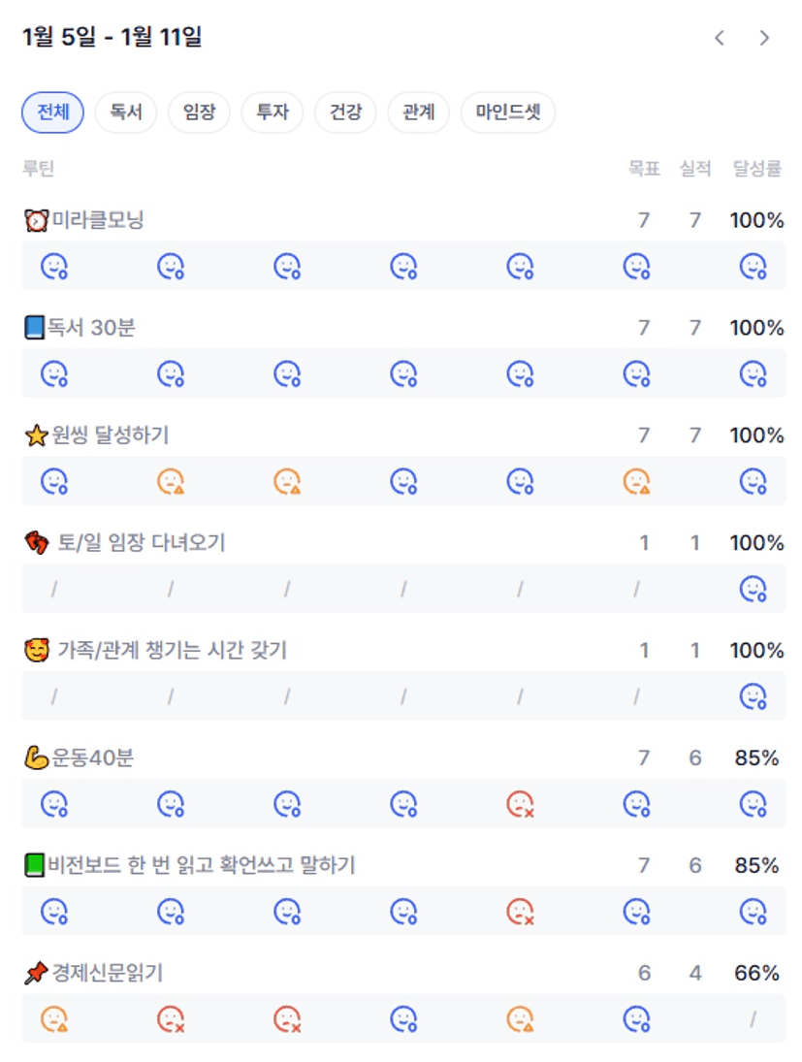Screen dimensions: 802x1062
Task: Click the footprints icon for 토/일 임장 다녀오기
Action: click(36, 543)
